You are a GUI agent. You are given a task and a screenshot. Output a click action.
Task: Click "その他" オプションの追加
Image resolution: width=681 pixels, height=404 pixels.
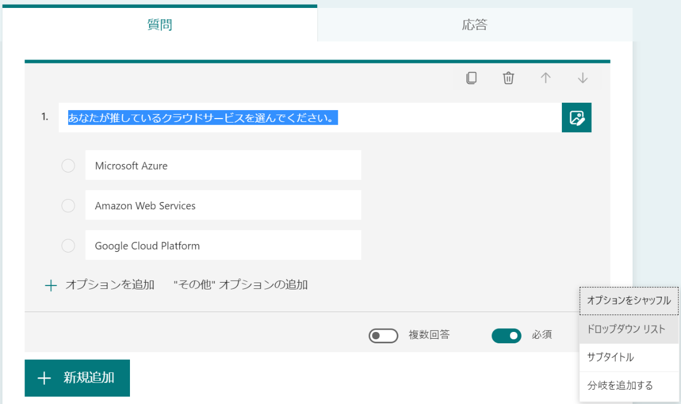click(241, 285)
